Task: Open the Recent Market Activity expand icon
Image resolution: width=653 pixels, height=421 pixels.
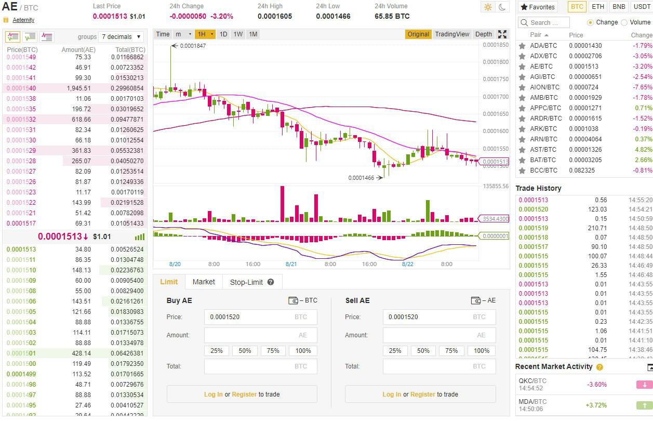Action: 650,367
